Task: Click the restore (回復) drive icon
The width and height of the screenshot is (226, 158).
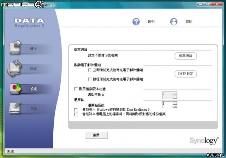Action: coord(14,68)
